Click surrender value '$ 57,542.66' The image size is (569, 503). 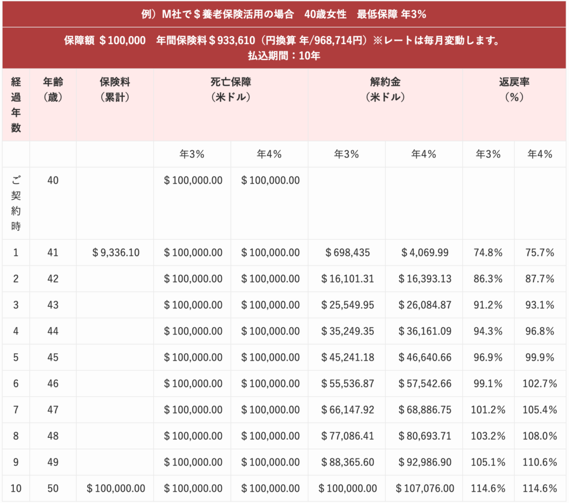425,383
